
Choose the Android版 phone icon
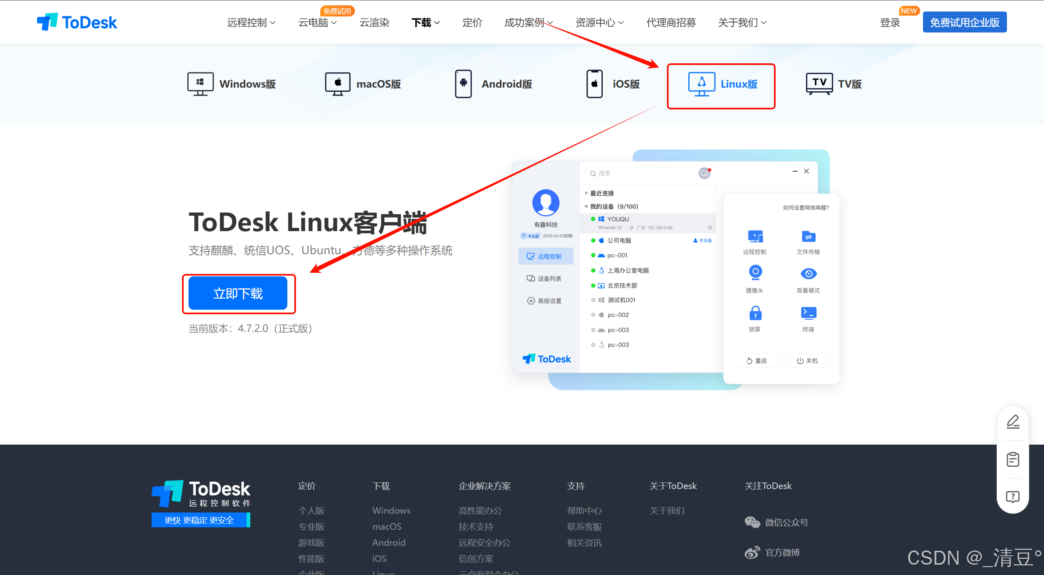[x=463, y=84]
